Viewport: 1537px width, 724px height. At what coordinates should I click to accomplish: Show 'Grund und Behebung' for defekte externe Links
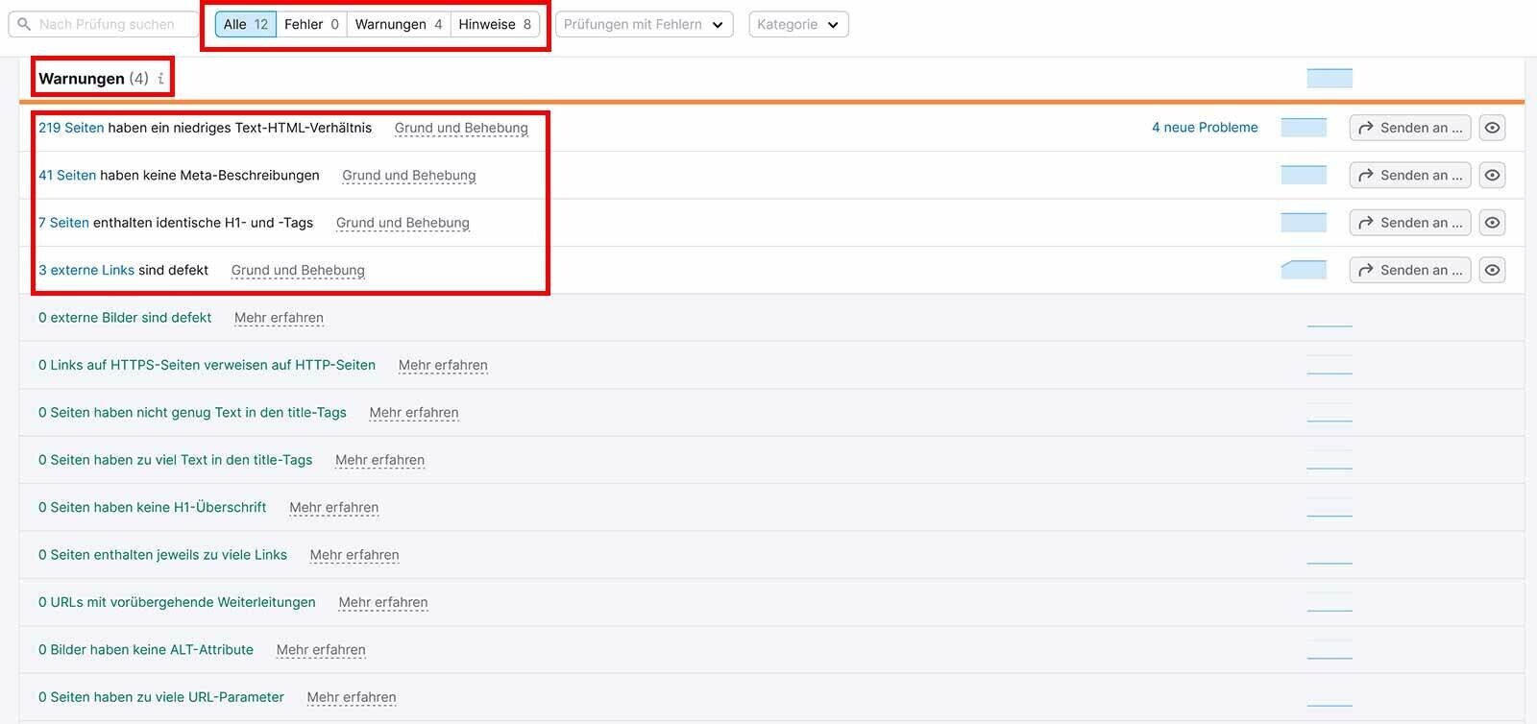298,271
